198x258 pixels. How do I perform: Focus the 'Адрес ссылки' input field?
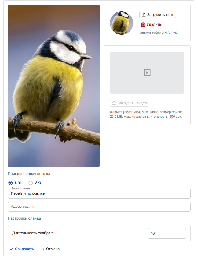(x=99, y=207)
